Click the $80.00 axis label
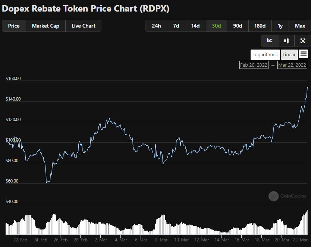This screenshot has width=311, height=247. pos(12,161)
